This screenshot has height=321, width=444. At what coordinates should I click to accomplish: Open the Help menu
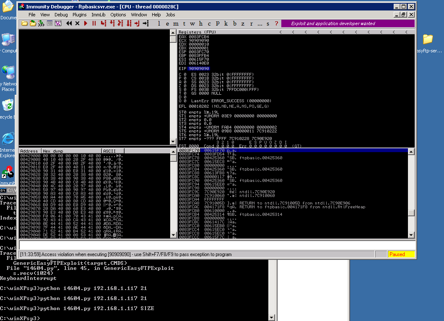tap(156, 15)
